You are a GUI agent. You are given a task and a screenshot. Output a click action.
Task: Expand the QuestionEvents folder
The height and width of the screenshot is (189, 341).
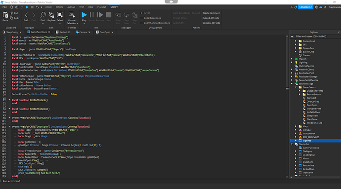(x=299, y=91)
